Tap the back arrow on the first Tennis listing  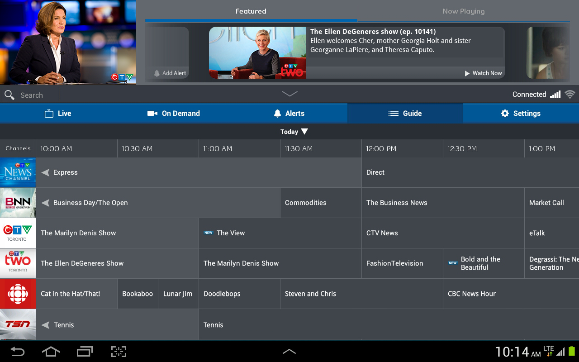tap(45, 325)
